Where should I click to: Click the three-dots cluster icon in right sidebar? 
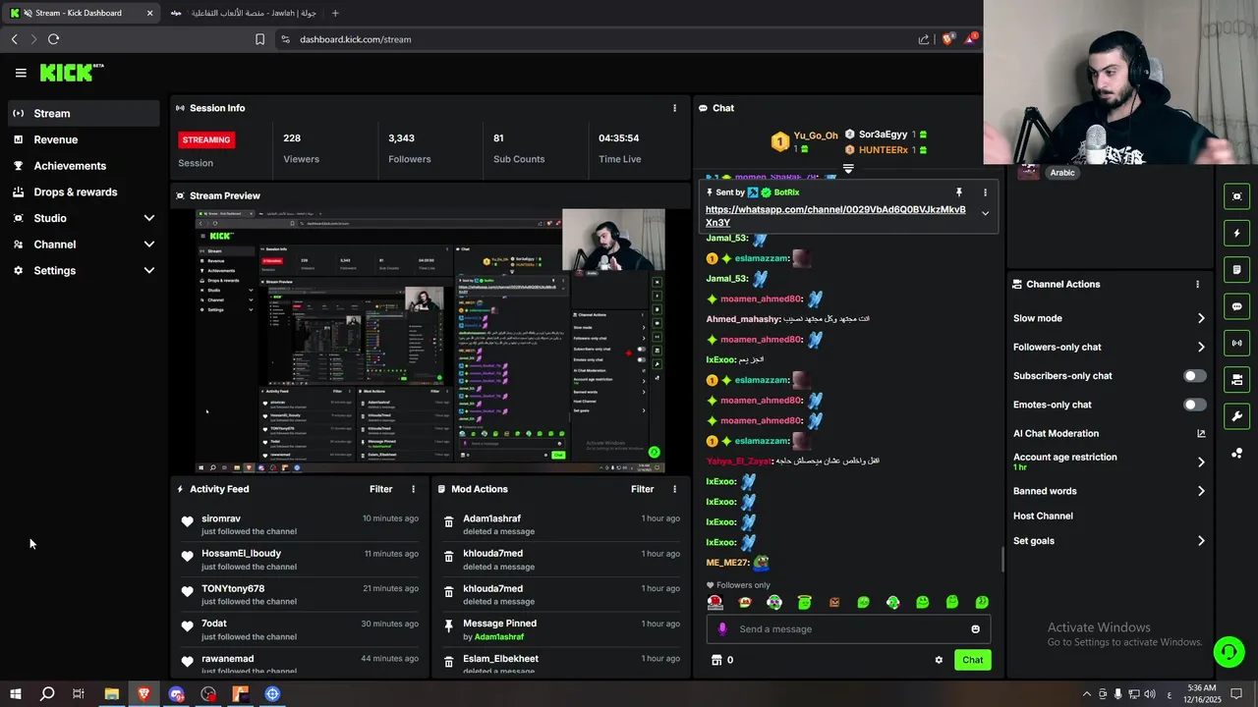pyautogui.click(x=1237, y=453)
